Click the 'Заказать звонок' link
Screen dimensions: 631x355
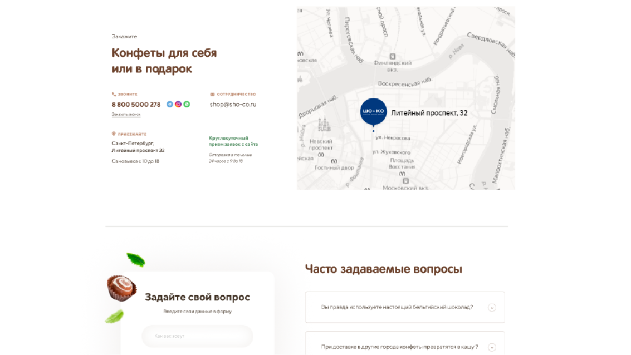point(126,115)
